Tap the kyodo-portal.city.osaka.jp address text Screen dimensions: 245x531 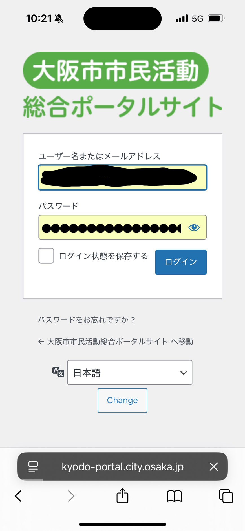click(123, 467)
